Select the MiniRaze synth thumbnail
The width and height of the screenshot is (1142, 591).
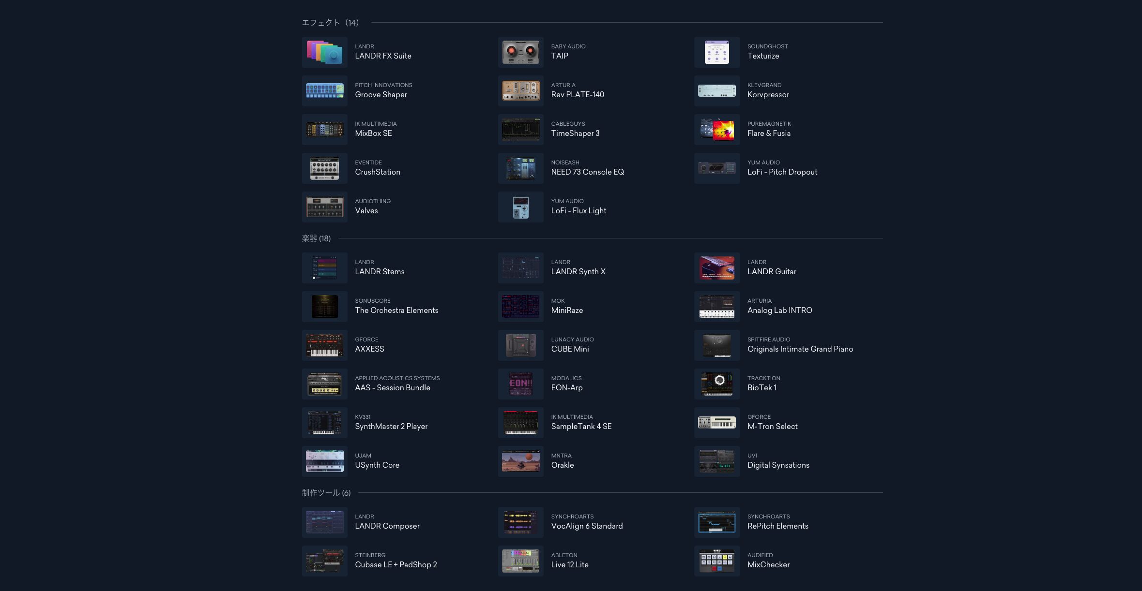point(520,307)
